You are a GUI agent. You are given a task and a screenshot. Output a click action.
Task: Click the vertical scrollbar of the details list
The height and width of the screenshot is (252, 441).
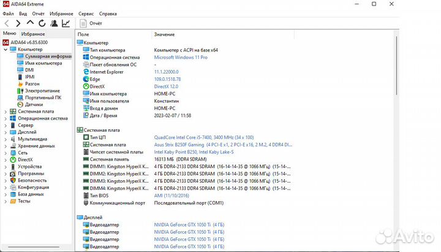(x=396, y=66)
